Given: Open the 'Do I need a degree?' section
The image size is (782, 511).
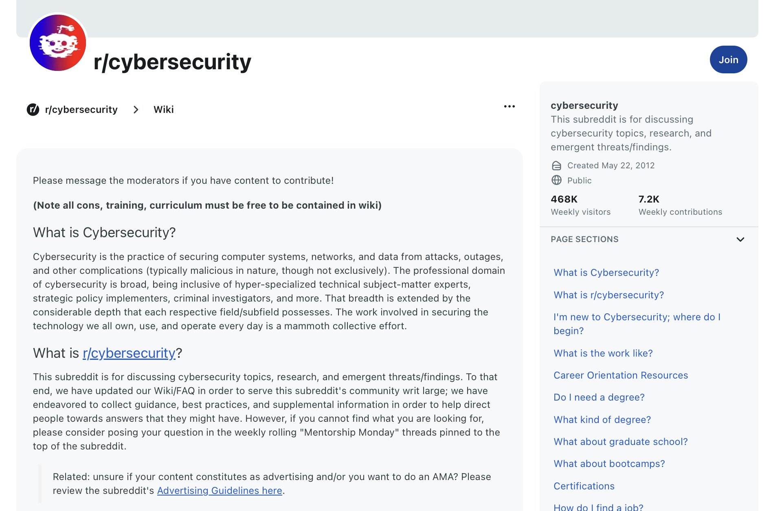Looking at the screenshot, I should tap(599, 397).
